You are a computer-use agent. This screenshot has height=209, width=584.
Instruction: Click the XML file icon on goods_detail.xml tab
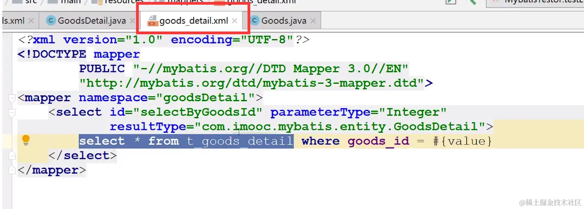click(152, 21)
